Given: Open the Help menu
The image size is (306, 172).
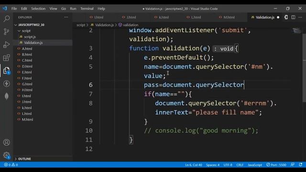Looking at the screenshot, I should [101, 9].
